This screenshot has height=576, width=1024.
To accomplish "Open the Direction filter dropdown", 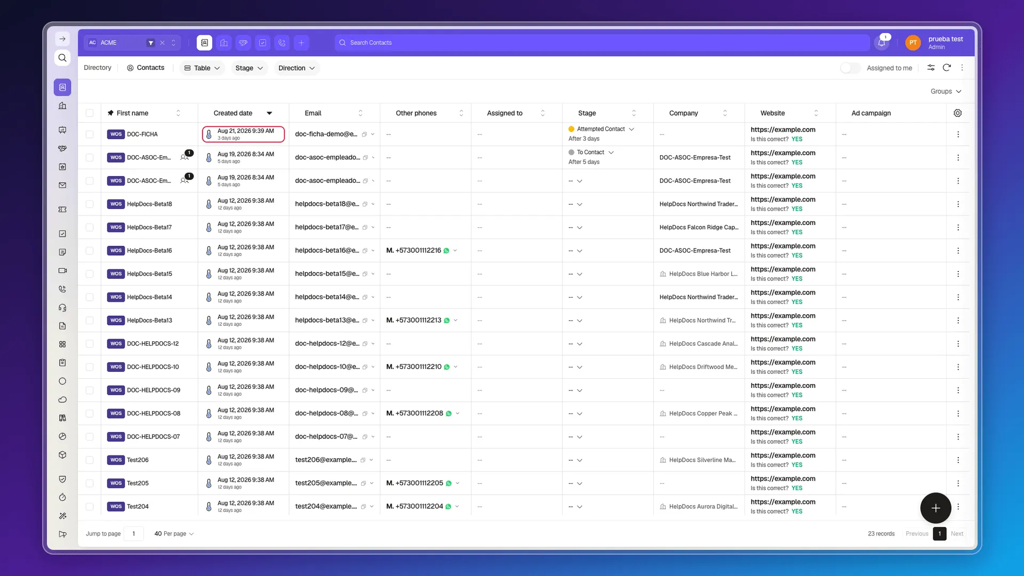I will [x=297, y=68].
